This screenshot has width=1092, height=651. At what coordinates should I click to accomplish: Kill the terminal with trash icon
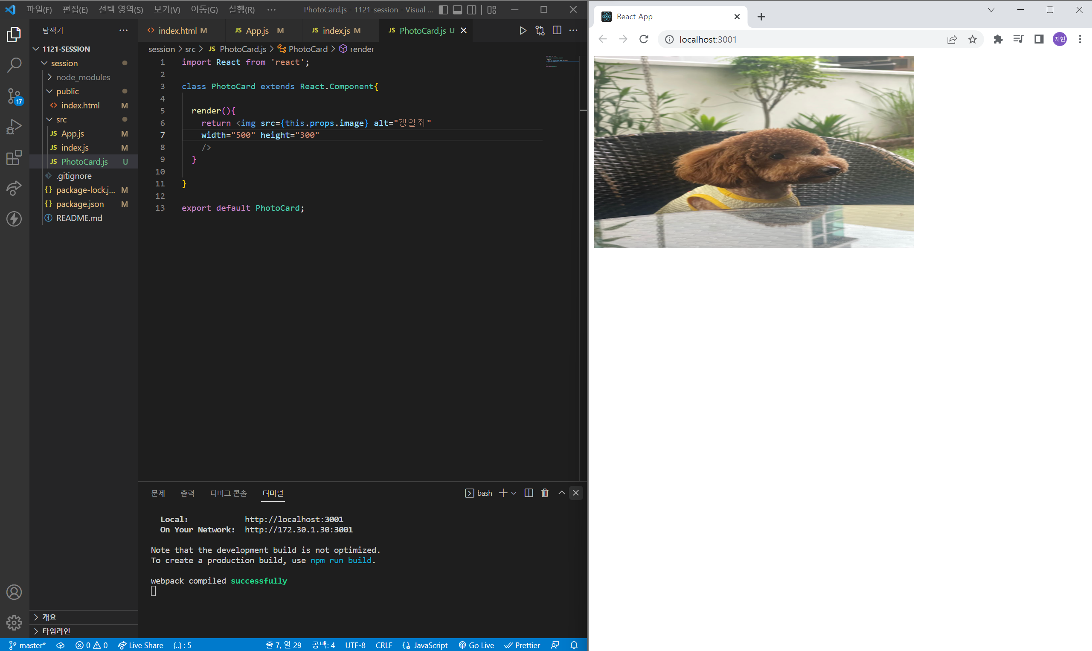544,493
